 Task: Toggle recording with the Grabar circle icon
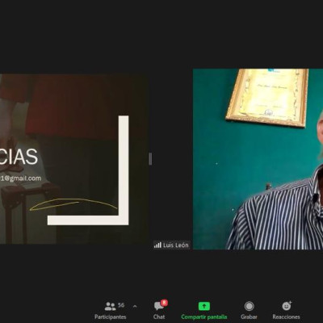250,306
